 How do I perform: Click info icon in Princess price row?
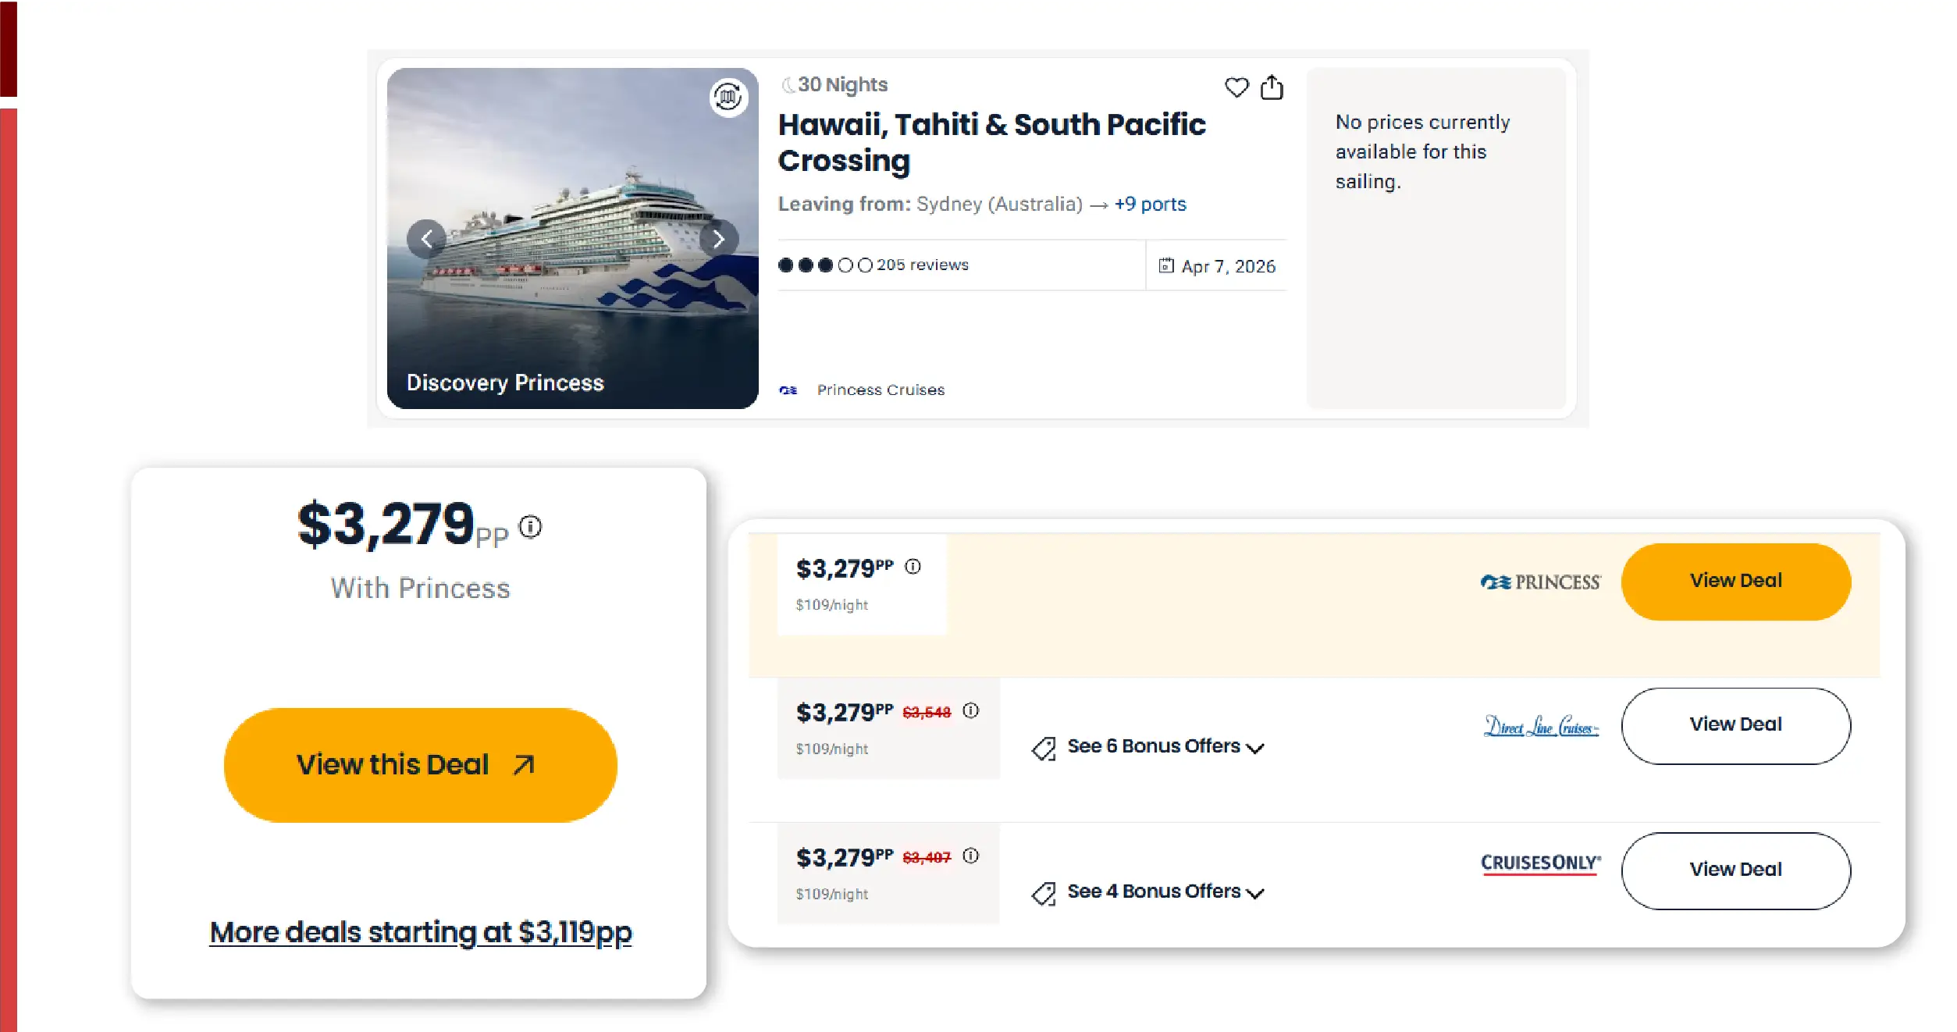pos(913,567)
